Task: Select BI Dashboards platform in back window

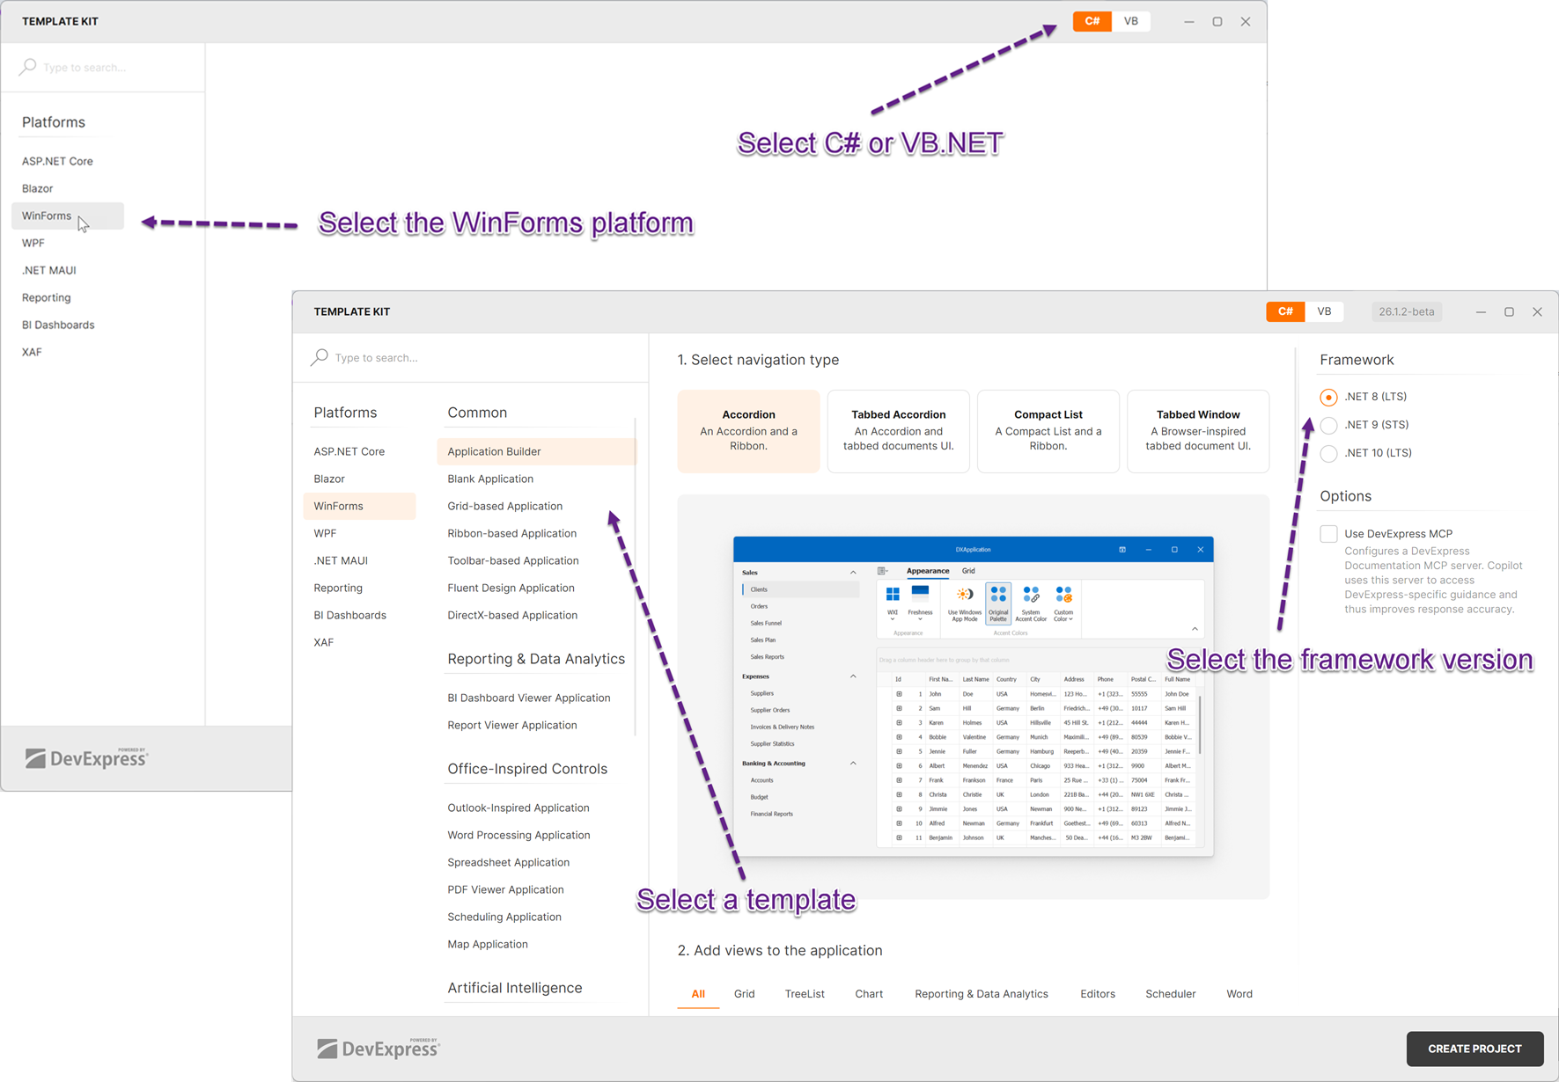Action: (58, 325)
